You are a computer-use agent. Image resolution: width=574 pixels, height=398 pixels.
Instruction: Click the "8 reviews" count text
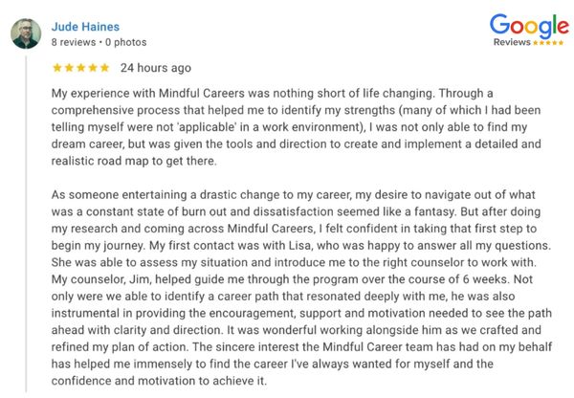[75, 42]
